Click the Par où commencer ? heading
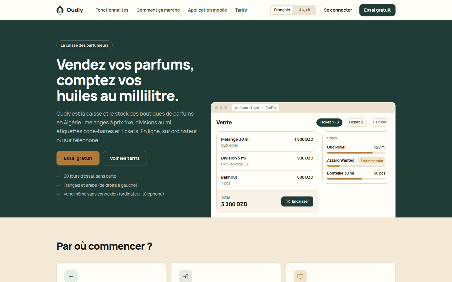The height and width of the screenshot is (282, 452). (105, 246)
